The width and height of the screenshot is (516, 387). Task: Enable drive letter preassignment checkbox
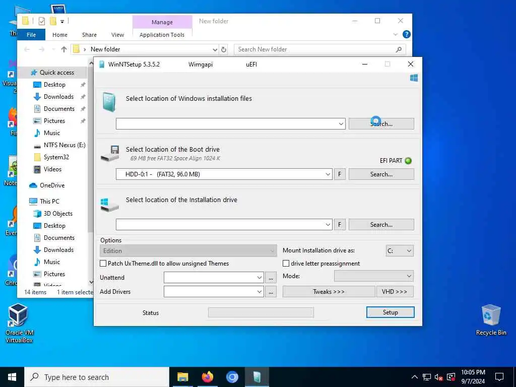(286, 263)
